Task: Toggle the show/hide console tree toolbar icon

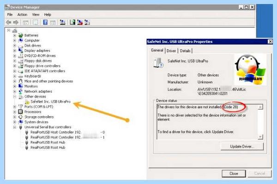Action: 25,23
